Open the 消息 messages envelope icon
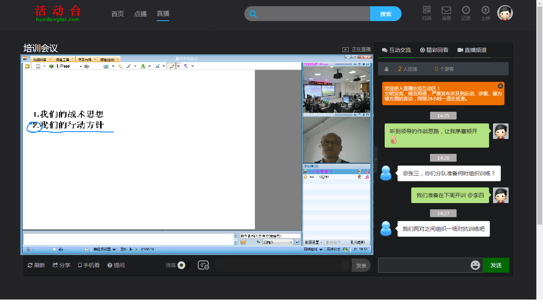Screen dimensions: 543x305 (x=446, y=11)
